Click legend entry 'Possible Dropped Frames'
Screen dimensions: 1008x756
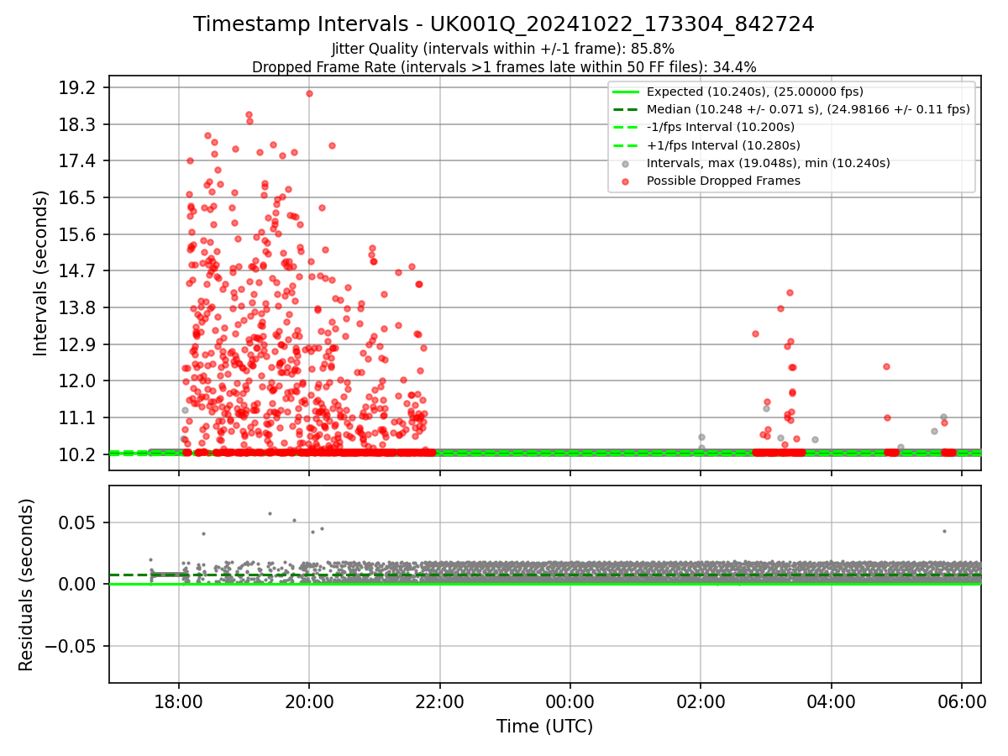[x=723, y=181]
